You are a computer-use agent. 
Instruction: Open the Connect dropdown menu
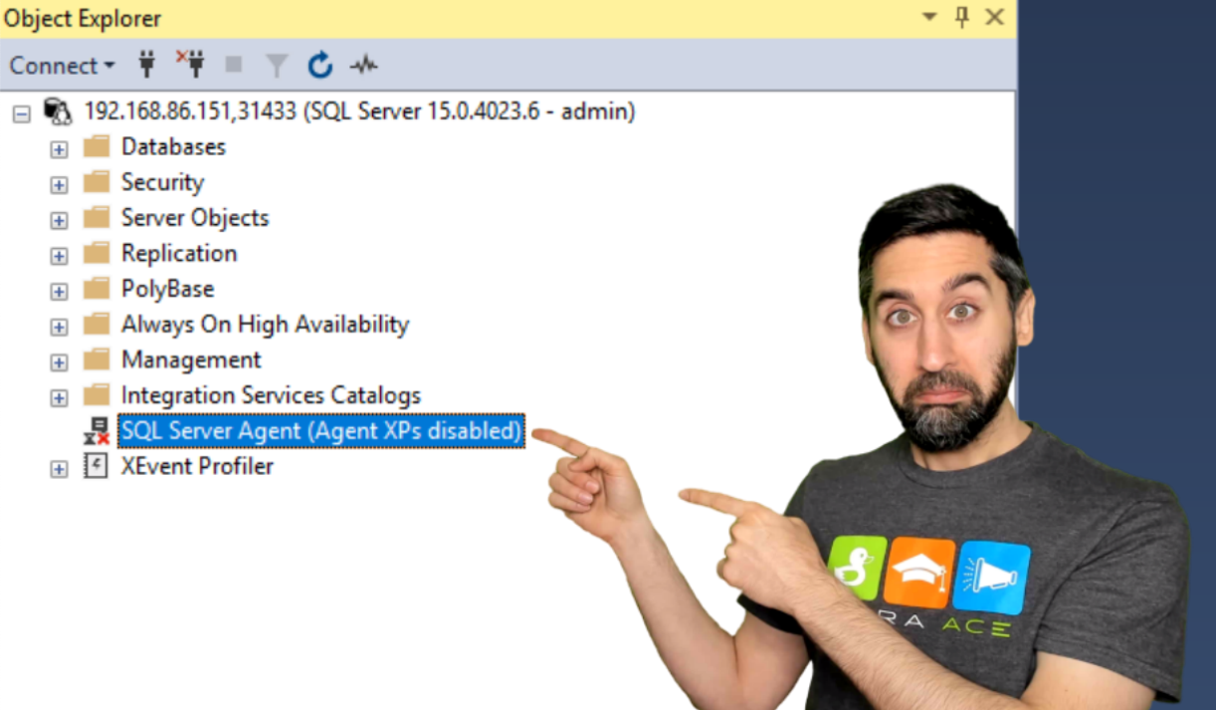63,65
